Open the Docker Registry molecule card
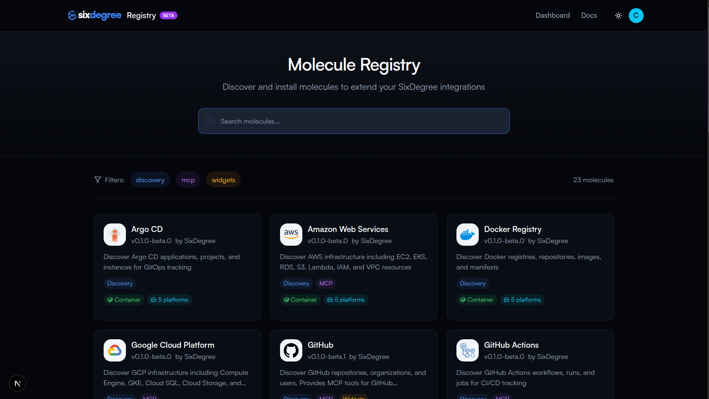 pos(530,267)
